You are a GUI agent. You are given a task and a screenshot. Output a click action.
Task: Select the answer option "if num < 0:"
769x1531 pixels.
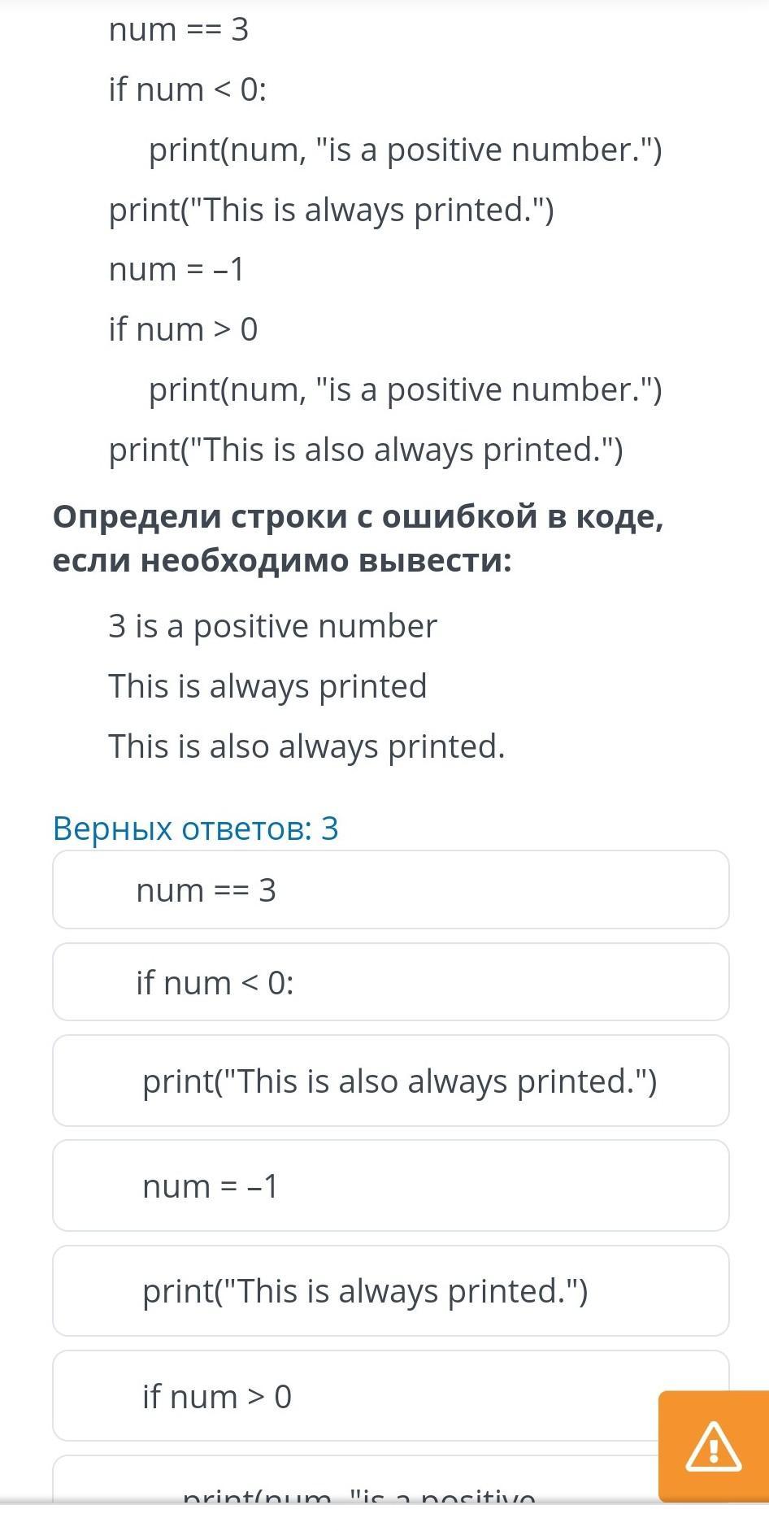391,982
